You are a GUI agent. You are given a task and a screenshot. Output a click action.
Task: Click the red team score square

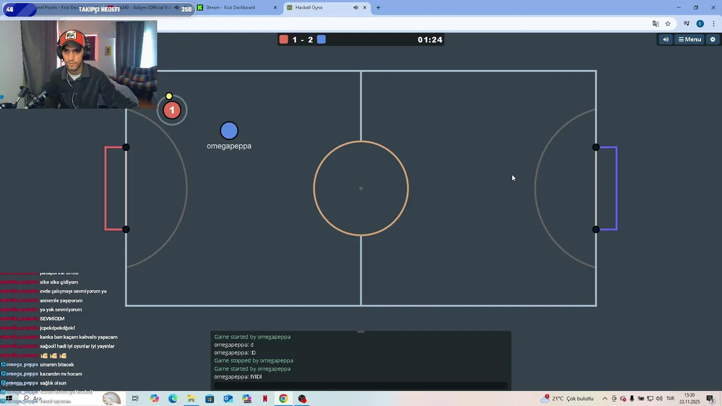click(284, 39)
